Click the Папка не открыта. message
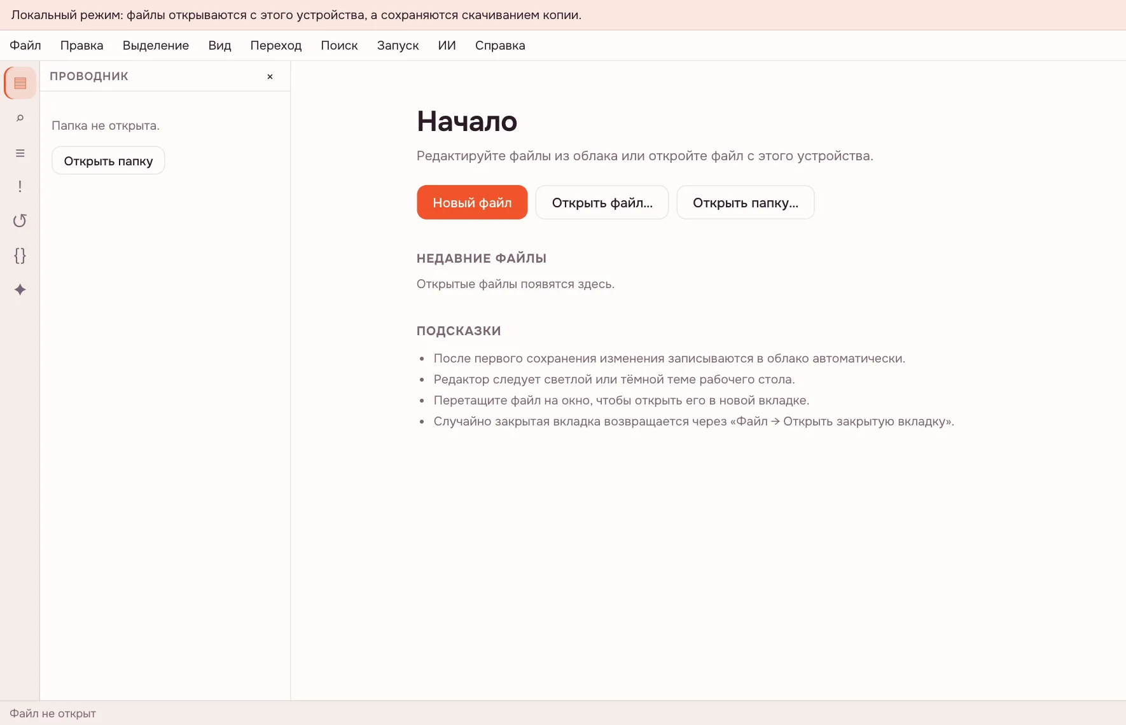The width and height of the screenshot is (1126, 725). (106, 126)
